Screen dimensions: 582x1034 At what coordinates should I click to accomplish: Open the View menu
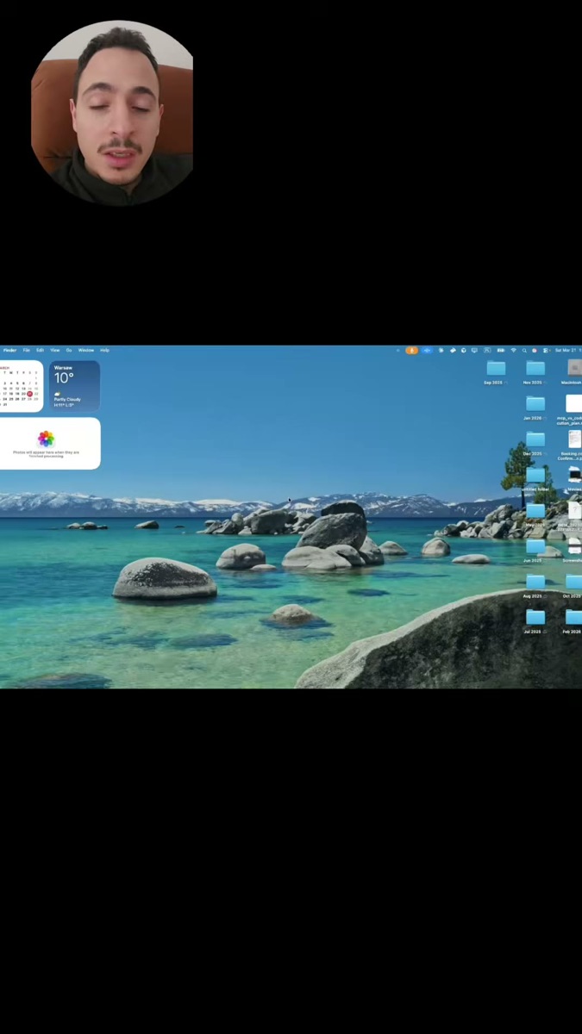[54, 350]
